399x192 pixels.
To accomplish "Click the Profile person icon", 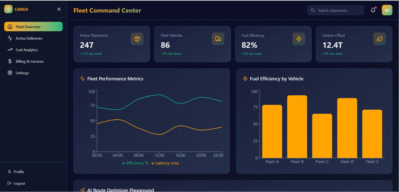I will pos(9,172).
